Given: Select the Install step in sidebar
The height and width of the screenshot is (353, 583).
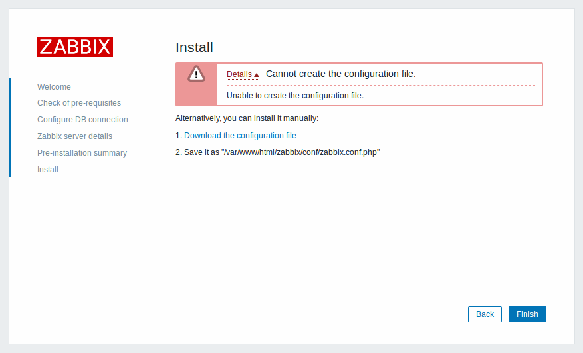Looking at the screenshot, I should 48,170.
